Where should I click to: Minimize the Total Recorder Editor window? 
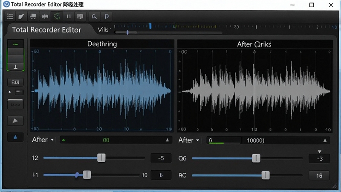pyautogui.click(x=292, y=5)
